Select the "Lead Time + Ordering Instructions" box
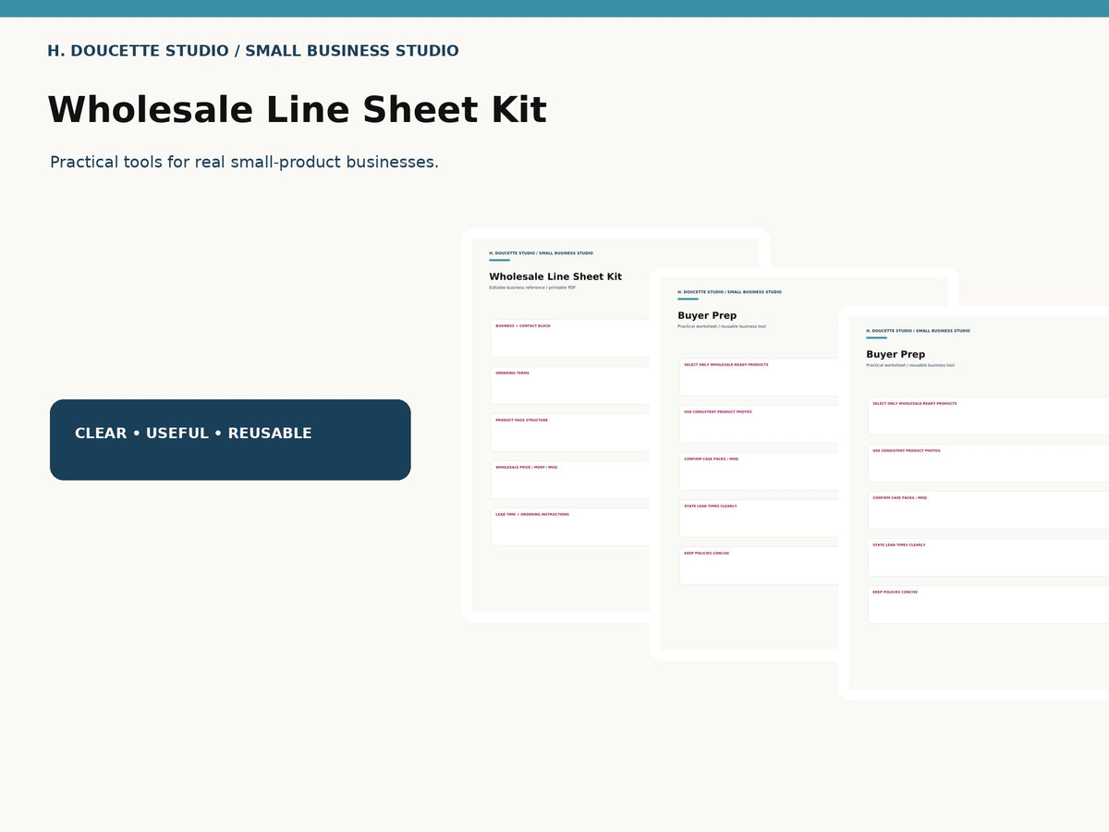The height and width of the screenshot is (832, 1109). pyautogui.click(x=570, y=527)
